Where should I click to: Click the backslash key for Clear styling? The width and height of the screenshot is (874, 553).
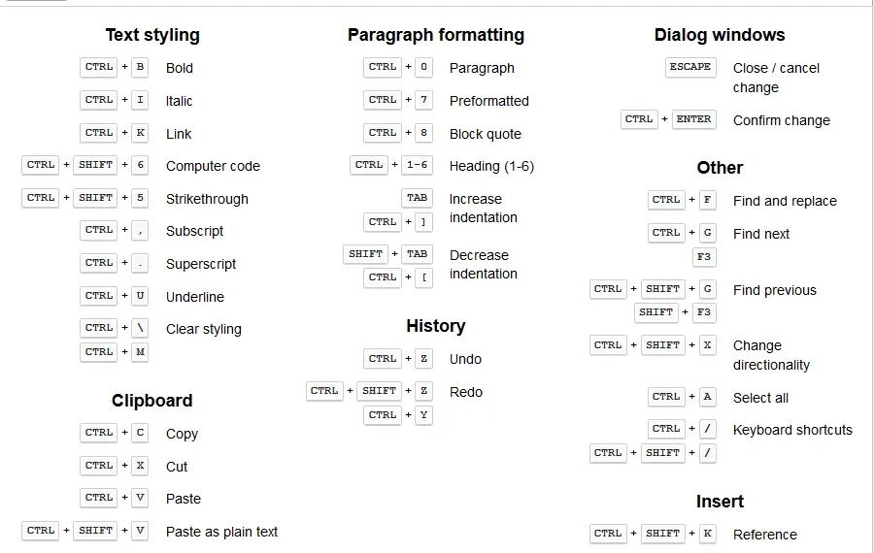pos(140,328)
